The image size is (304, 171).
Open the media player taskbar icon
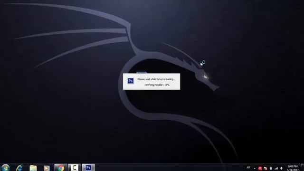[47, 168]
